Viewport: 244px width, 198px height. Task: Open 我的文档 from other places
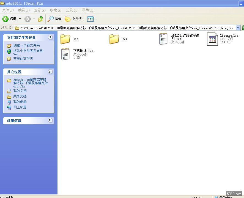[x=20, y=91]
